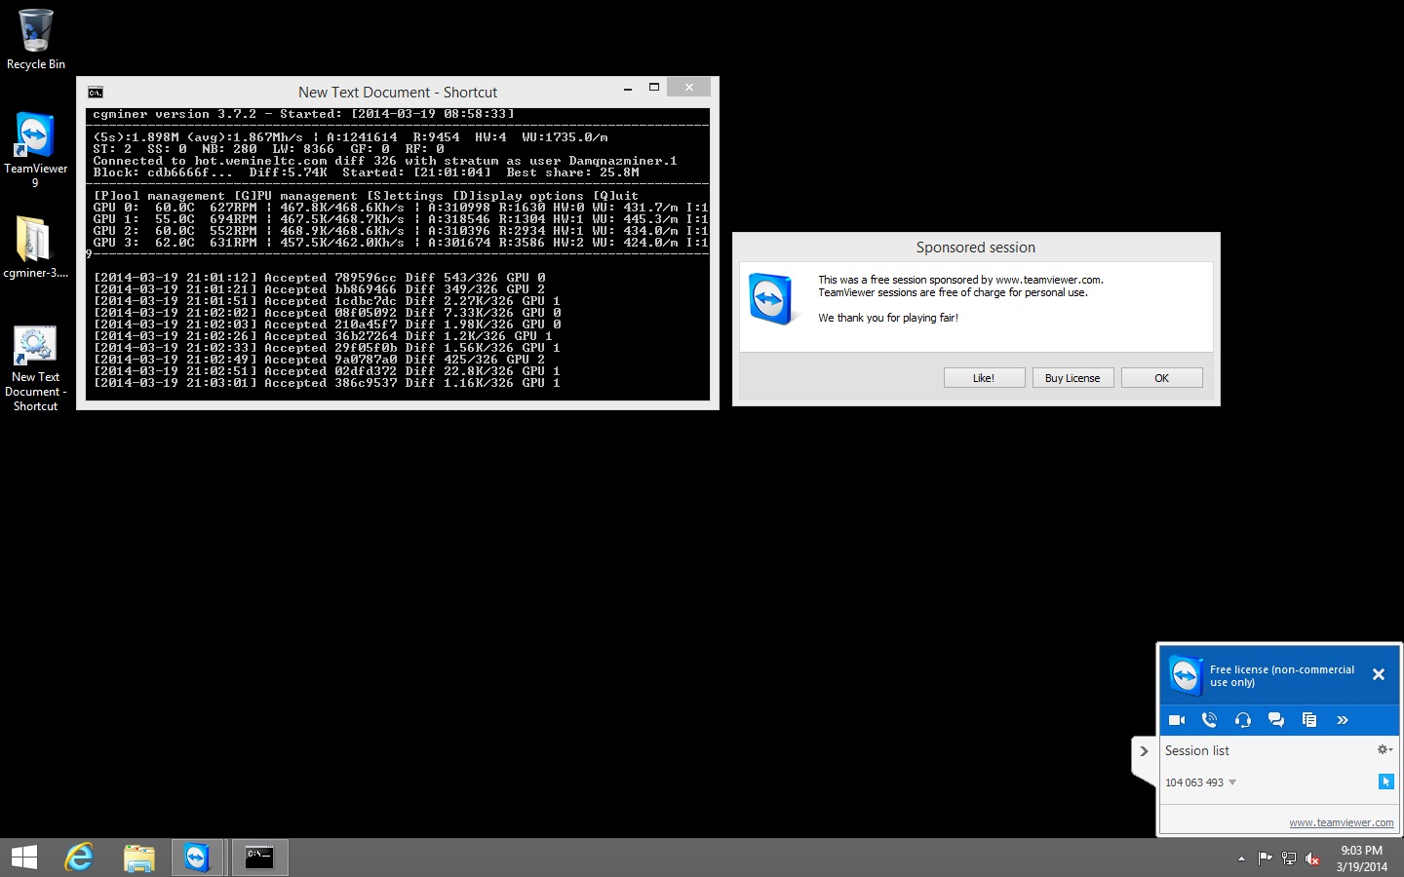Open File Explorer from the taskbar
The width and height of the screenshot is (1404, 877).
click(139, 858)
